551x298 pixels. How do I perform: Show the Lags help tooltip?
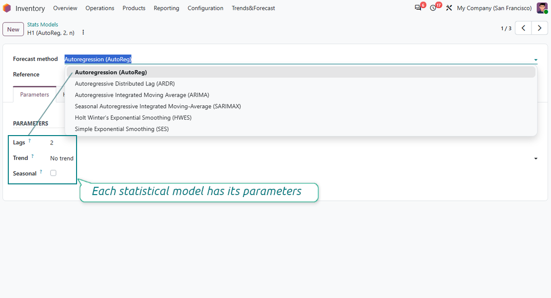(30, 140)
